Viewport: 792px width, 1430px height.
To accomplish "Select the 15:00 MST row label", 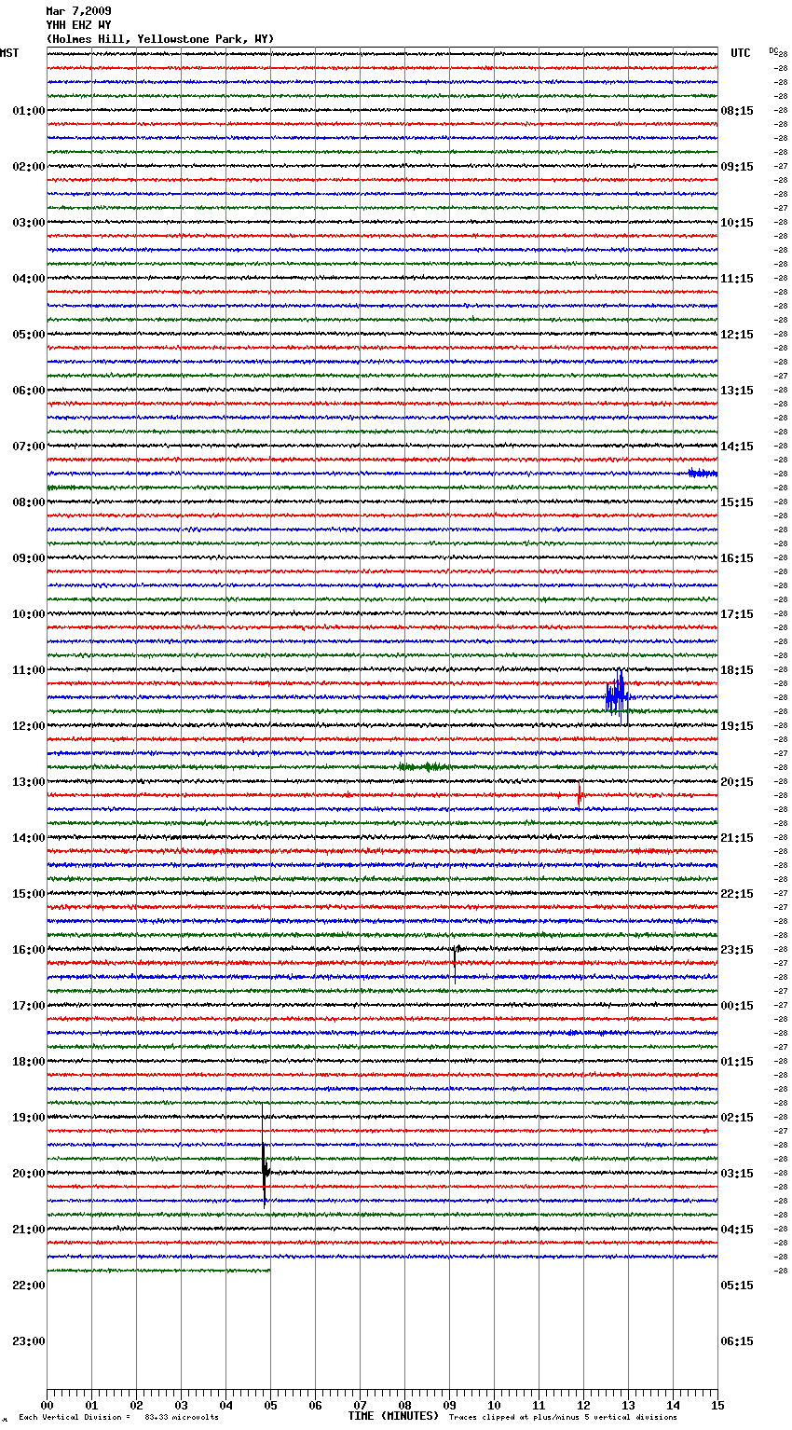I will [x=29, y=894].
